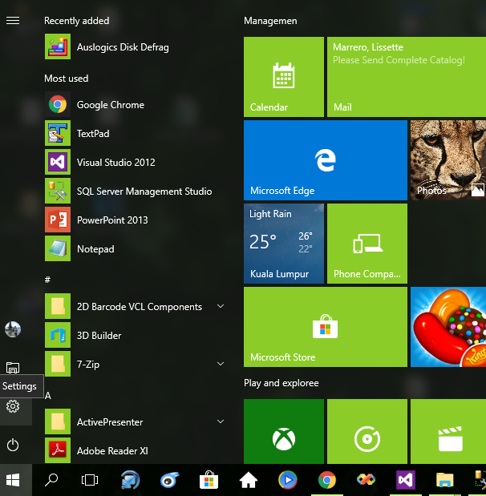Expand the 7-Zip folder chevron

[x=221, y=364]
